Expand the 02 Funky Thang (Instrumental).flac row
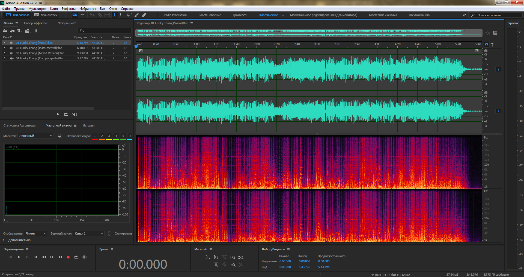 point(4,48)
